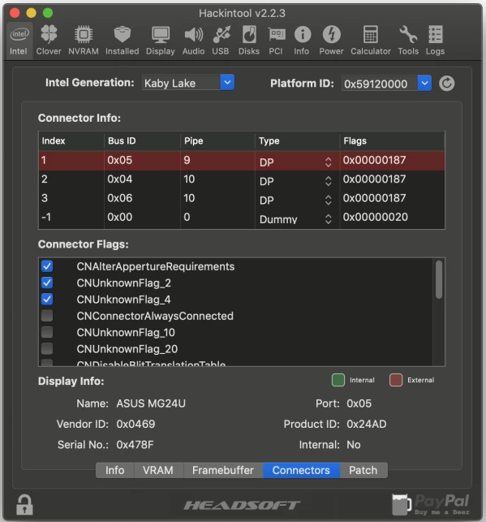Click the PayPal Buy me a Beer link
This screenshot has width=486, height=522.
point(431,504)
